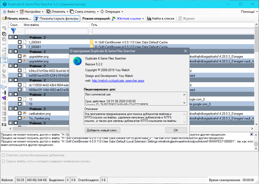The width and height of the screenshot is (259, 184).
Task: Click the 'Добавить новый ключ...' button
Action: (x=103, y=130)
